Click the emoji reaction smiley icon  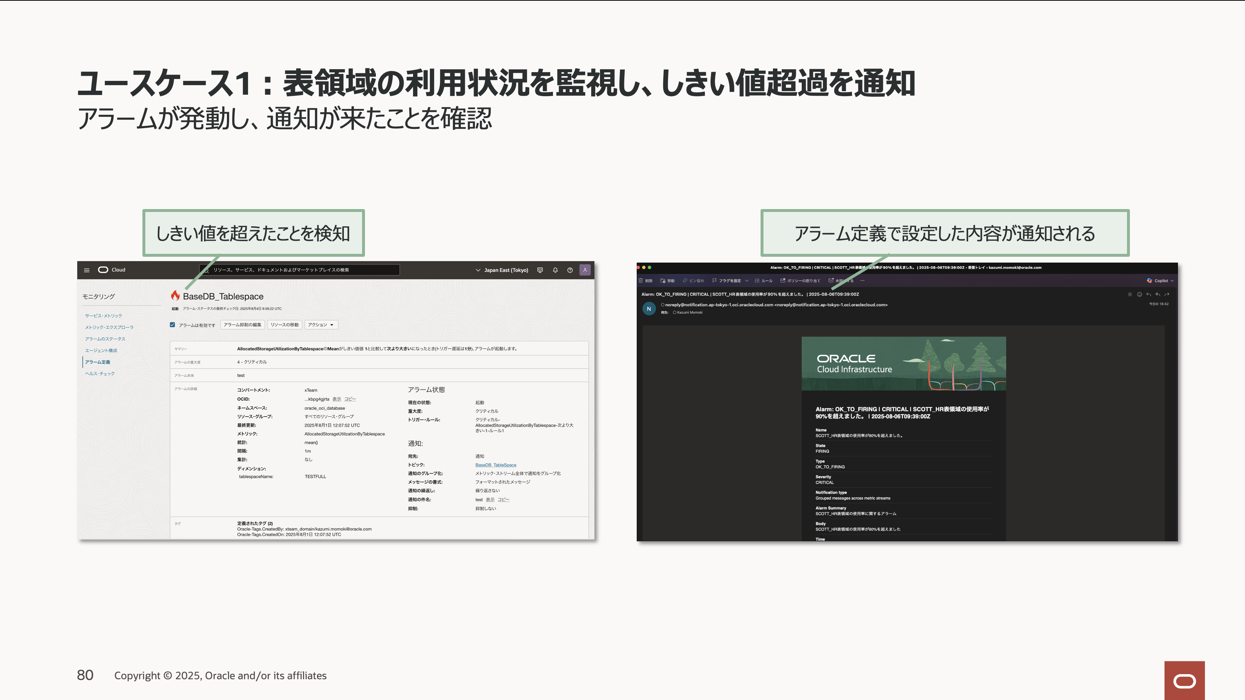tap(1139, 294)
